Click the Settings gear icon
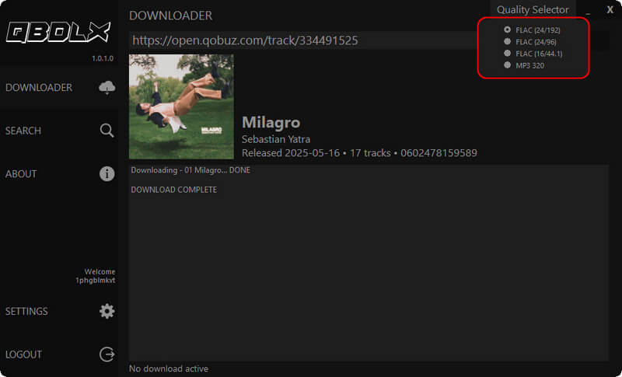The image size is (622, 377). [107, 311]
